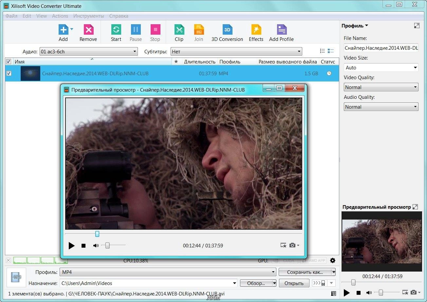Switch to simple list view icon
427x302 pixels.
click(323, 51)
